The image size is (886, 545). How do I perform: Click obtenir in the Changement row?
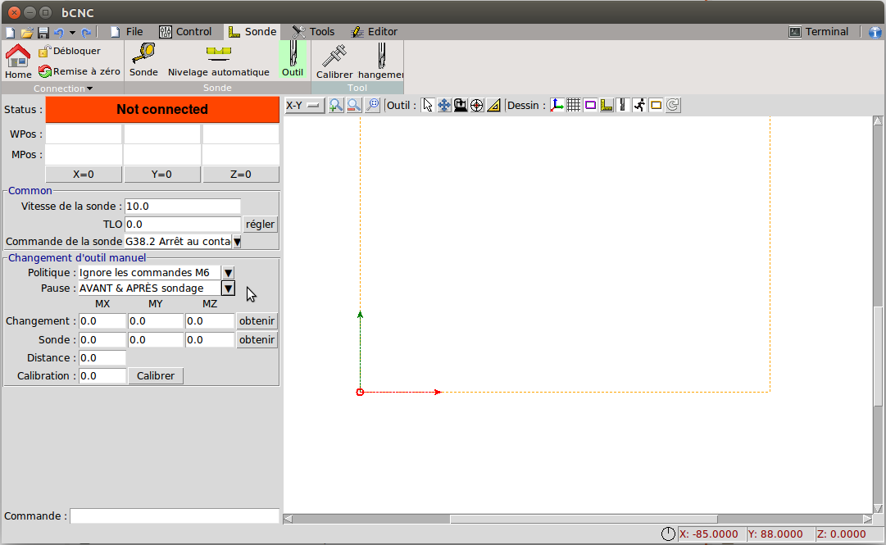click(x=257, y=320)
